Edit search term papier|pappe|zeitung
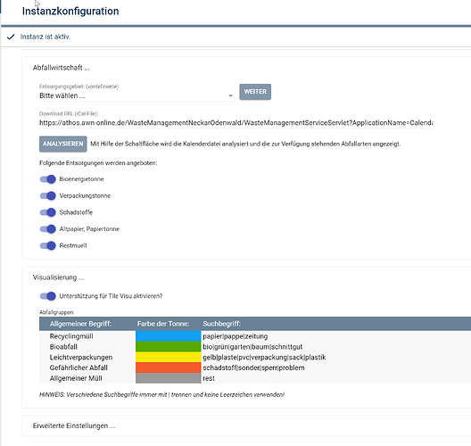Image resolution: width=471 pixels, height=446 pixels. (x=235, y=336)
